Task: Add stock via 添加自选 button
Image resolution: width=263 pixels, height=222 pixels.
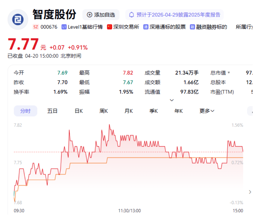Action: pos(101,15)
